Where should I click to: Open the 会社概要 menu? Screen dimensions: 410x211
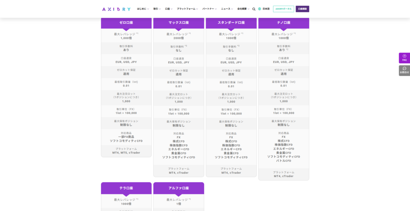[x=243, y=9]
